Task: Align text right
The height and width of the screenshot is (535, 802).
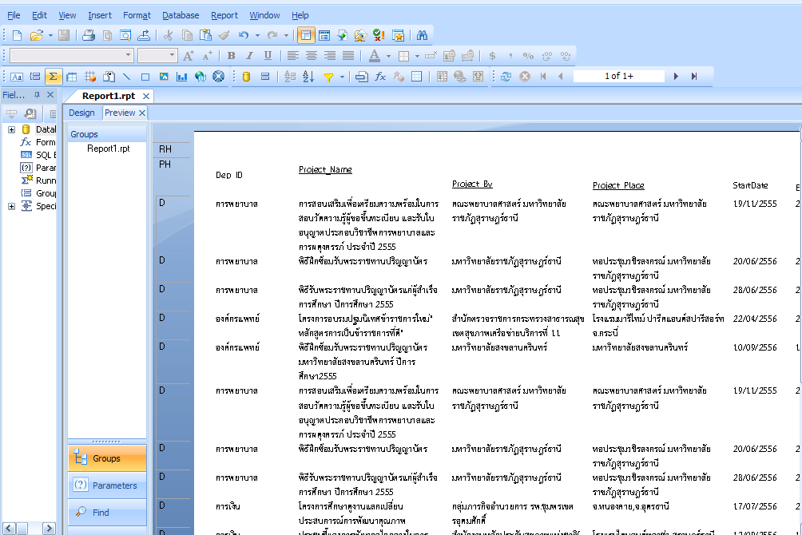Action: click(329, 56)
